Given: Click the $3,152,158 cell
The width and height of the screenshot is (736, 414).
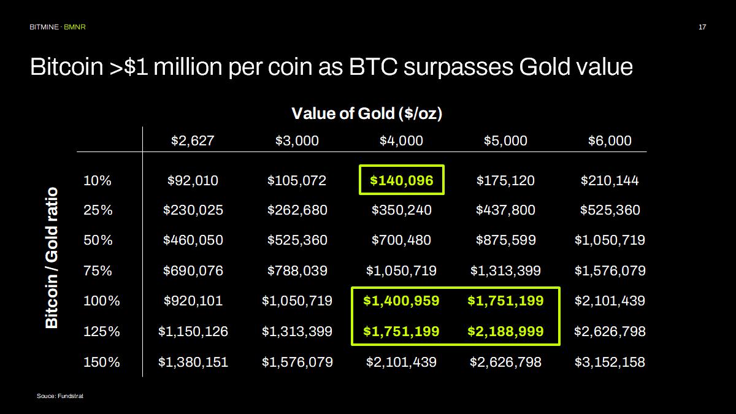Looking at the screenshot, I should click(610, 362).
